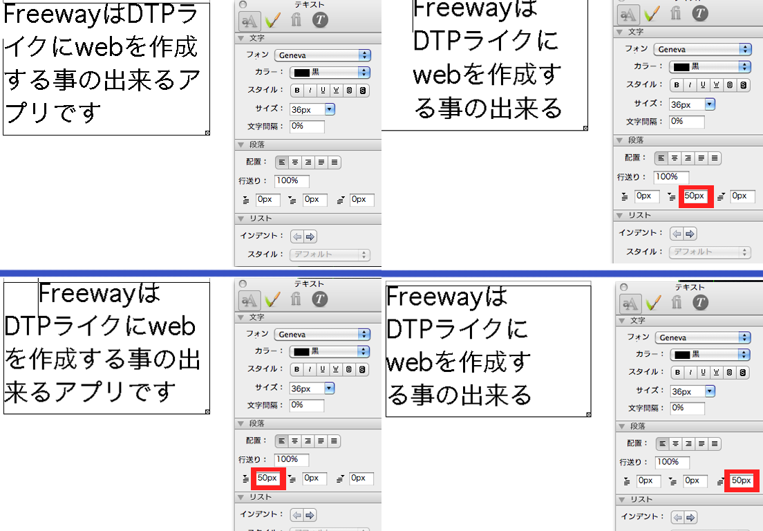This screenshot has width=763, height=531.
Task: Align text right in upper-left panel
Action: (308, 162)
